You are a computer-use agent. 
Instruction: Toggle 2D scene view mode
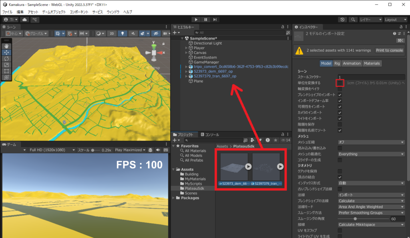pos(112,34)
